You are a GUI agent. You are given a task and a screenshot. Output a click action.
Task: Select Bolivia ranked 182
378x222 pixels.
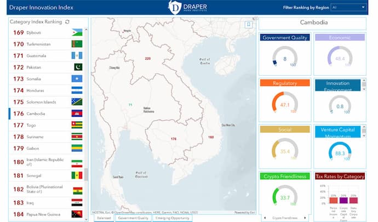47,189
